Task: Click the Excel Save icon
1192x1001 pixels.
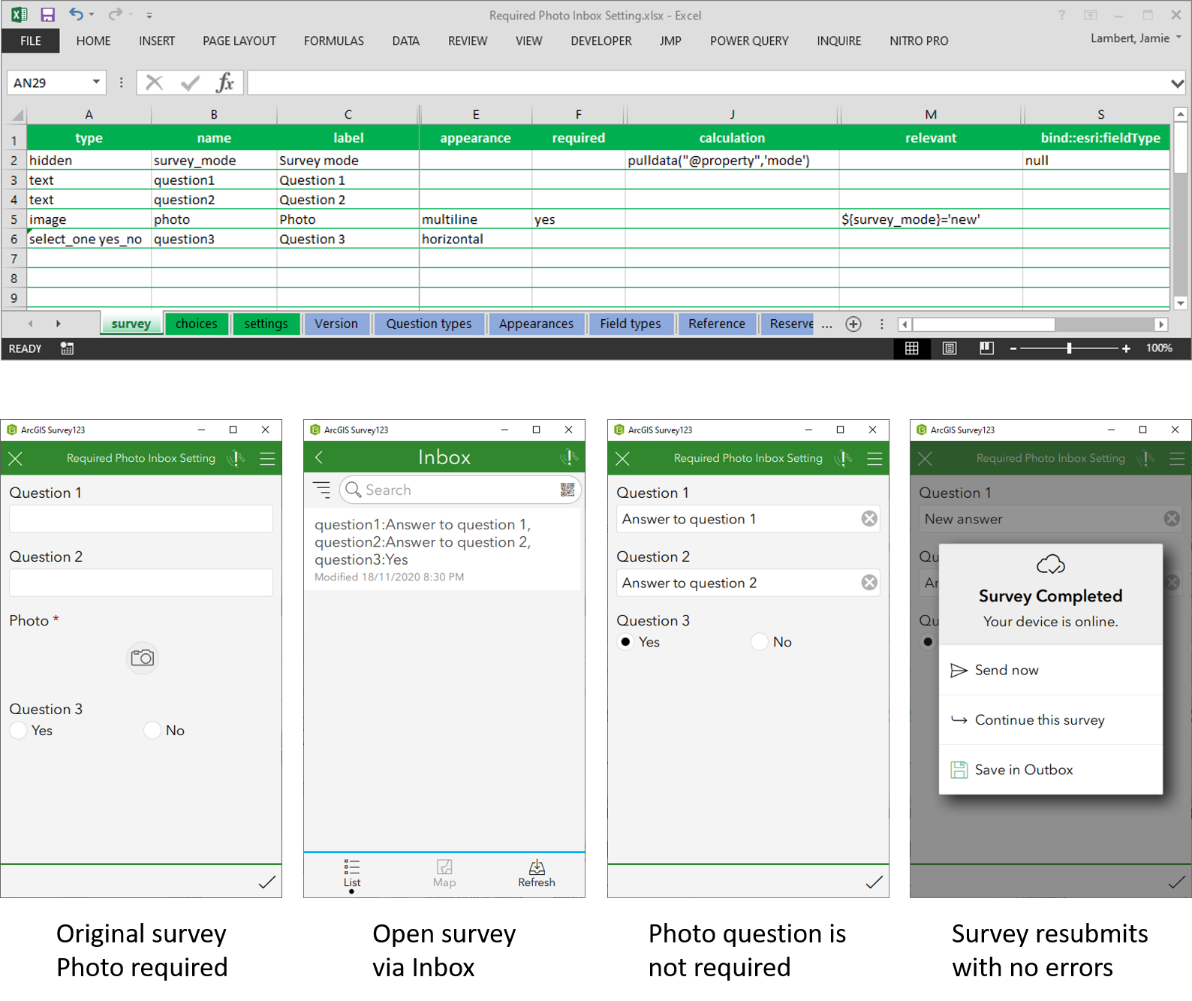Action: coord(47,15)
